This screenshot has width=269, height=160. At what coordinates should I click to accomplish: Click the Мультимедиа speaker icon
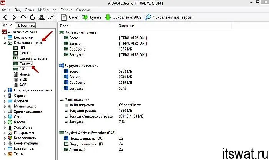pyautogui.click(x=10, y=106)
